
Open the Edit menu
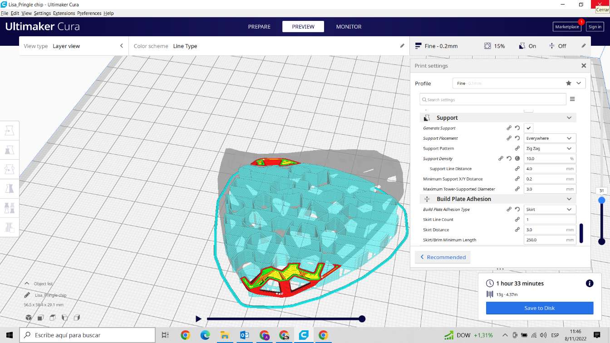point(15,13)
